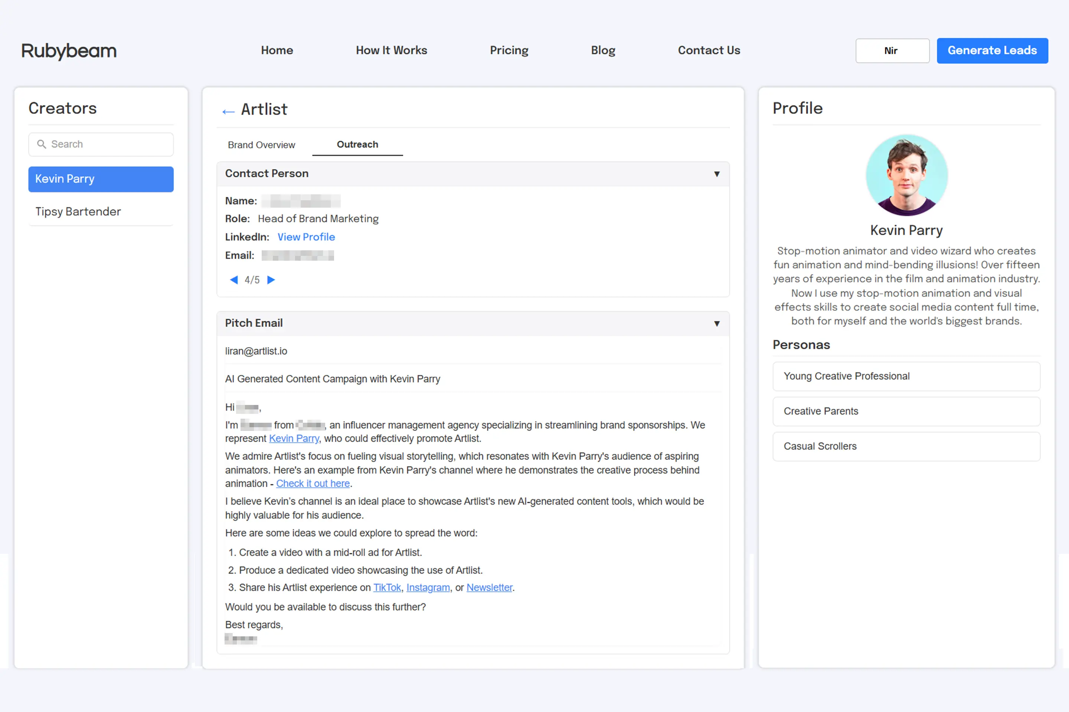Image resolution: width=1069 pixels, height=712 pixels.
Task: Click the Generate Leads button
Action: (992, 50)
